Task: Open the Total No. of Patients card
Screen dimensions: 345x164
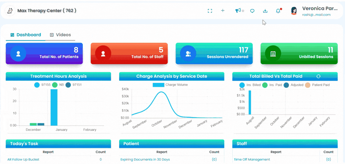Action: (44, 54)
